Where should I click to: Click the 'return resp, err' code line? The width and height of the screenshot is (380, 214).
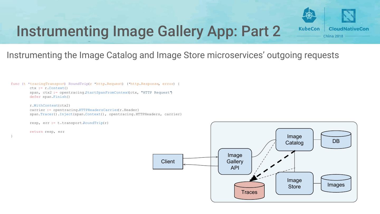pyautogui.click(x=47, y=132)
